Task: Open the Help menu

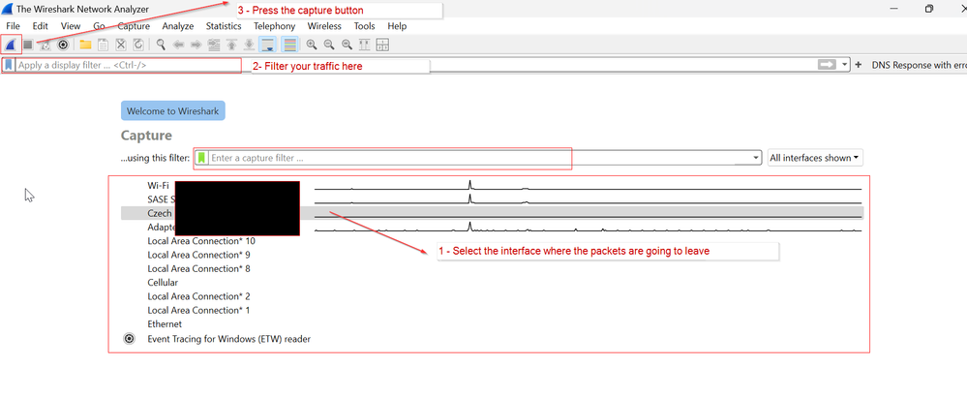Action: (397, 26)
